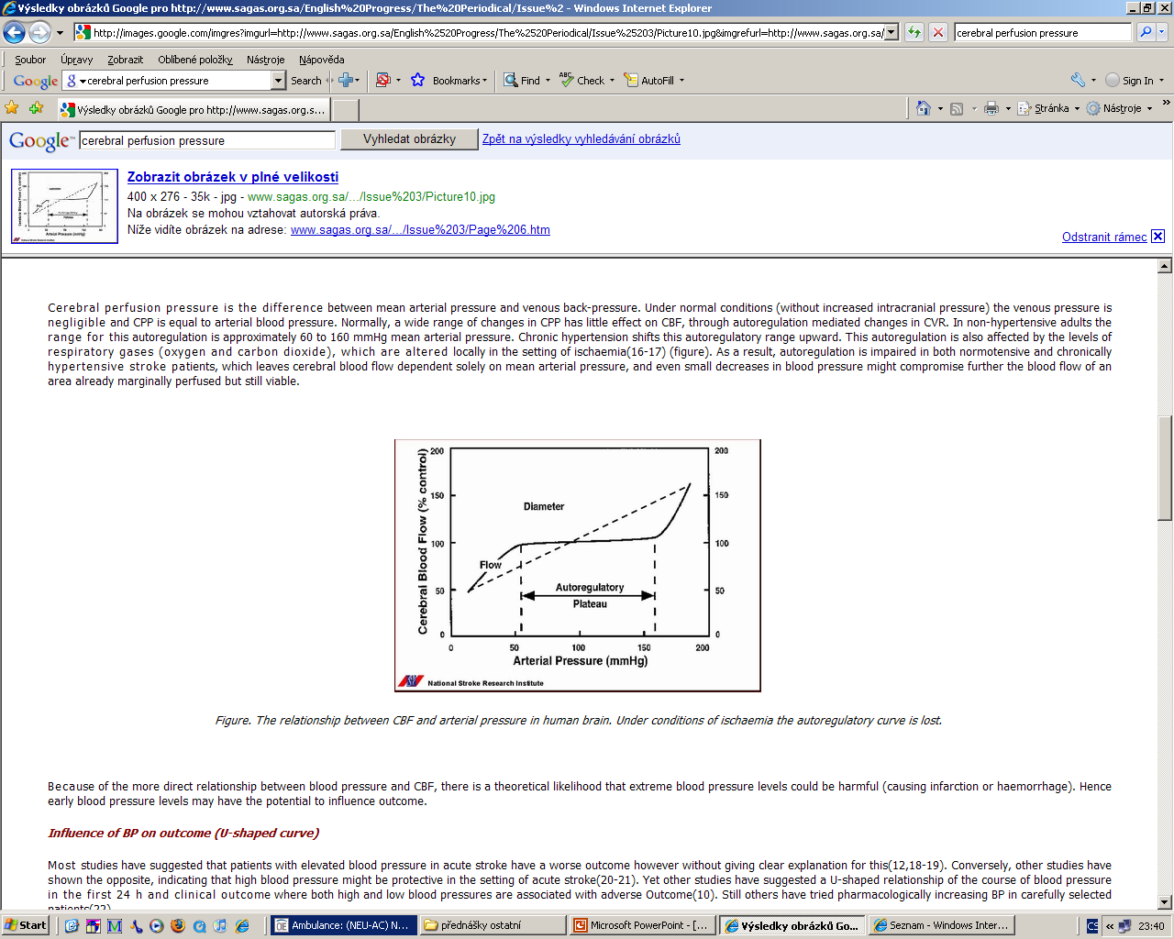Screen dimensions: 1174x939
Task: Launch Internet Explorer from quick launch
Action: 242,926
